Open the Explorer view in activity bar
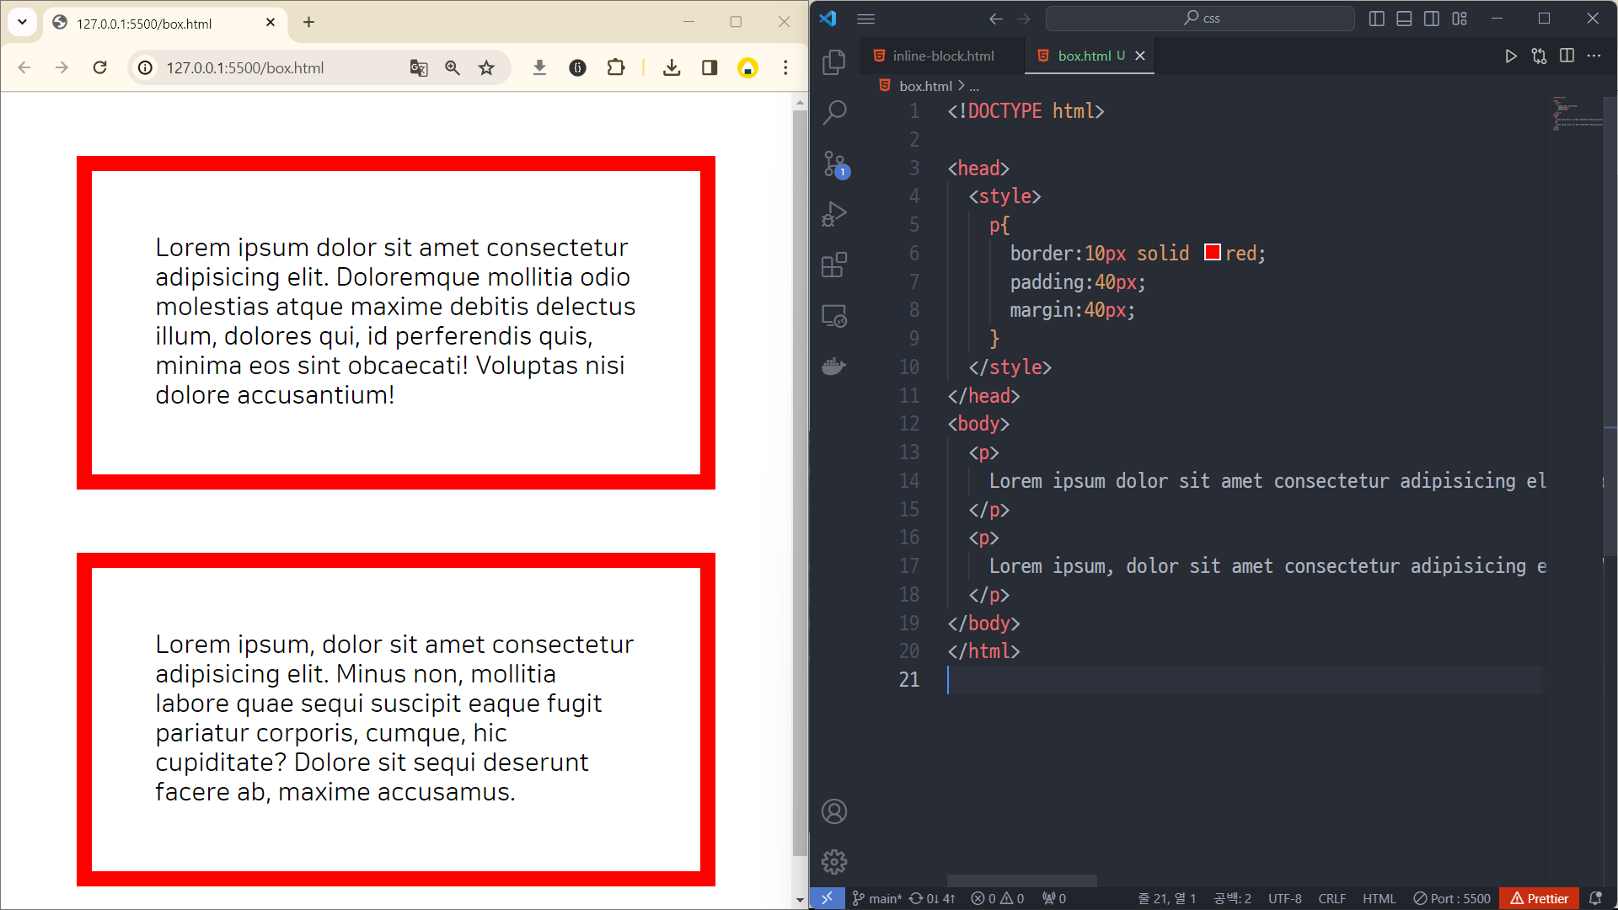1618x910 pixels. pos(833,62)
